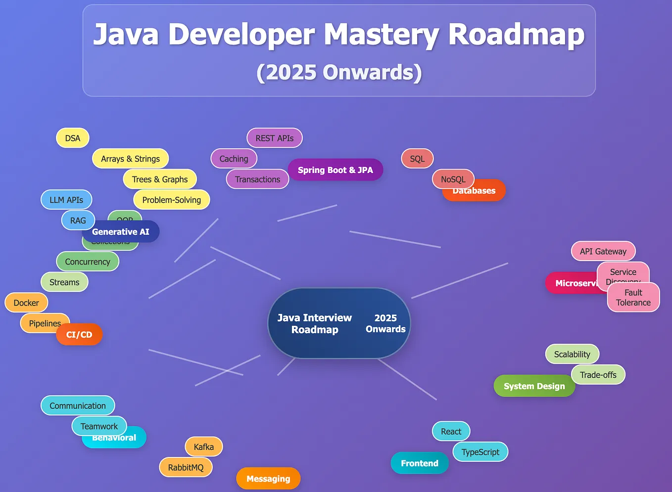Image resolution: width=672 pixels, height=492 pixels.
Task: Open the CI/CD branch node
Action: 79,334
